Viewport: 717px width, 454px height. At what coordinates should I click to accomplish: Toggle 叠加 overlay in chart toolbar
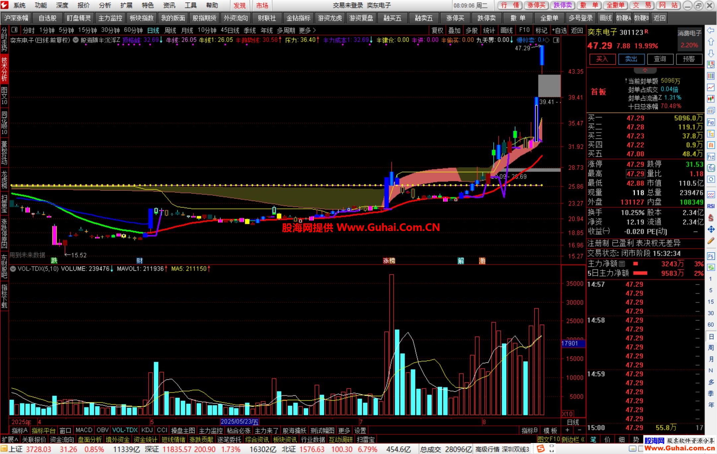point(454,31)
